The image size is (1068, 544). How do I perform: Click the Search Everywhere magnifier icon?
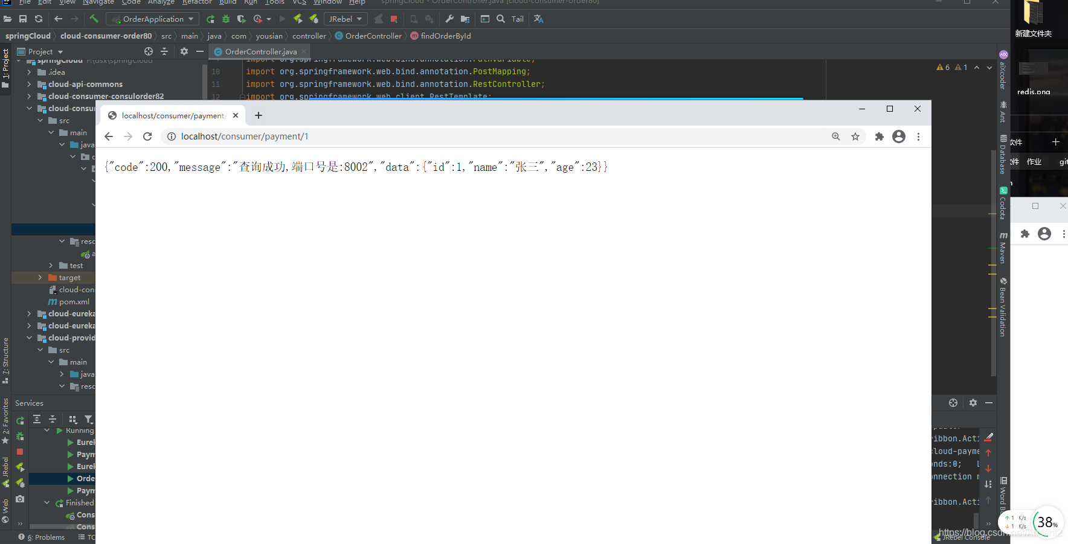coord(501,19)
